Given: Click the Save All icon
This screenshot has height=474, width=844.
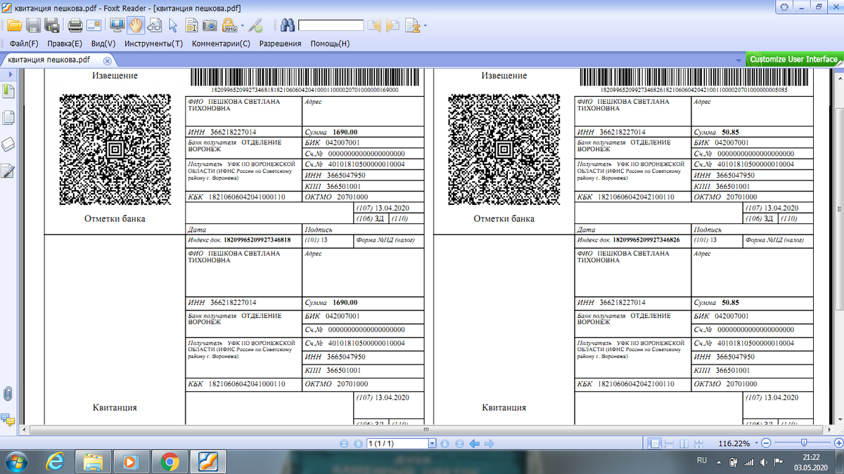Looking at the screenshot, I should point(51,26).
